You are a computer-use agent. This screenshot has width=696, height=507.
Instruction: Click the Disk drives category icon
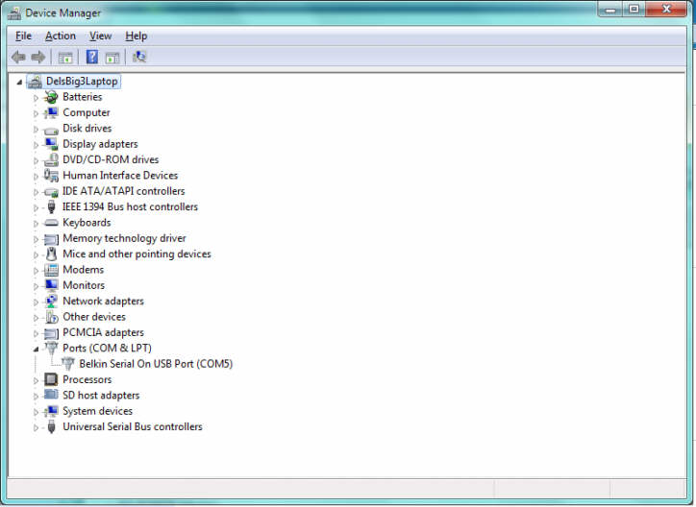[52, 130]
